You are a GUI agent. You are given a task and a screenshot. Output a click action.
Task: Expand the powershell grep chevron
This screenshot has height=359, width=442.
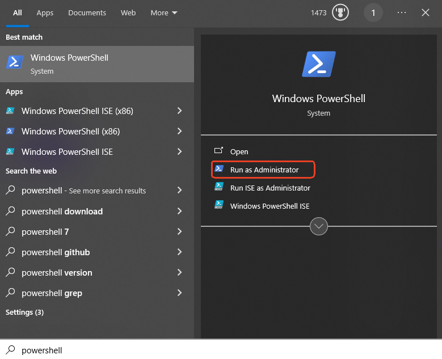[x=179, y=293]
